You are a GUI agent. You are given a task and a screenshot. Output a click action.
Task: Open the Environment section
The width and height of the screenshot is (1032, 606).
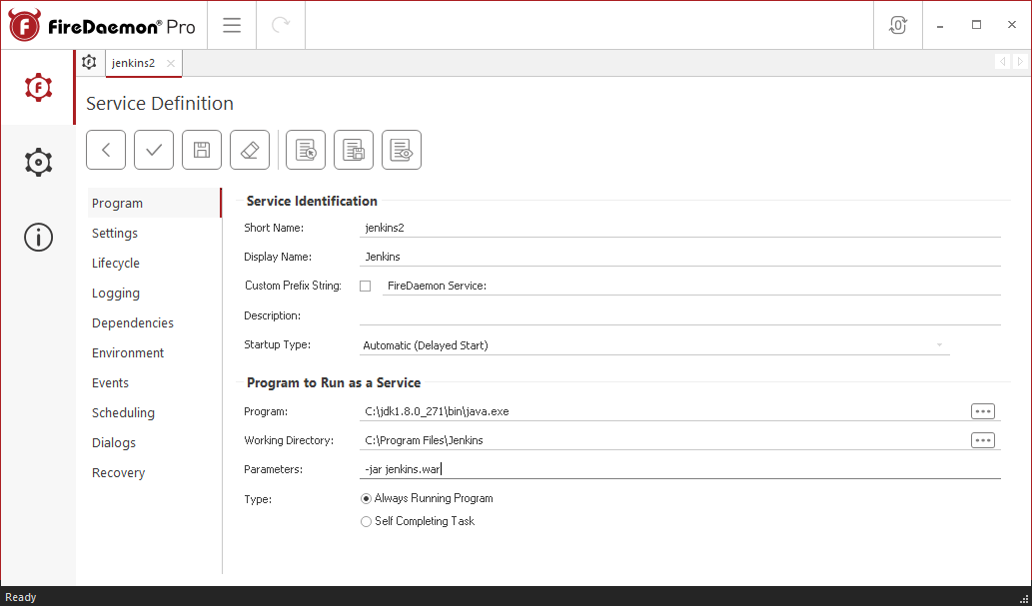[155, 352]
